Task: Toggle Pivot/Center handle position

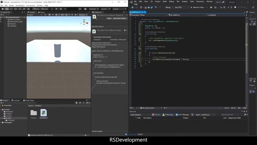Action: coord(36,9)
